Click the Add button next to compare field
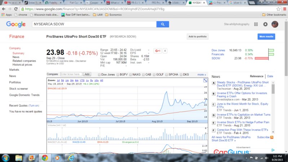Image resolution: width=288 pixels, height=162 pixels. coord(87,74)
